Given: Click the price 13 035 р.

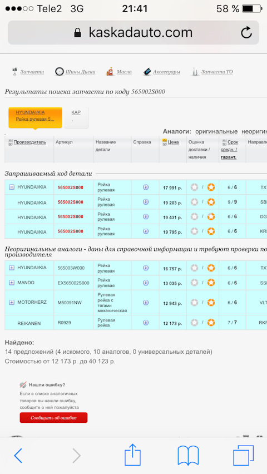Looking at the screenshot, I should (x=172, y=284).
